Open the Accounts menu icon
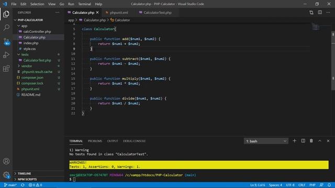The width and height of the screenshot is (335, 188). [6, 161]
